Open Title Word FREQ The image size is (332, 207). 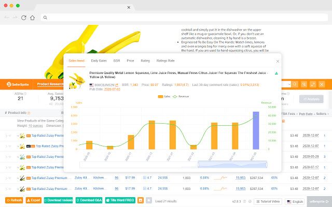coord(120,200)
